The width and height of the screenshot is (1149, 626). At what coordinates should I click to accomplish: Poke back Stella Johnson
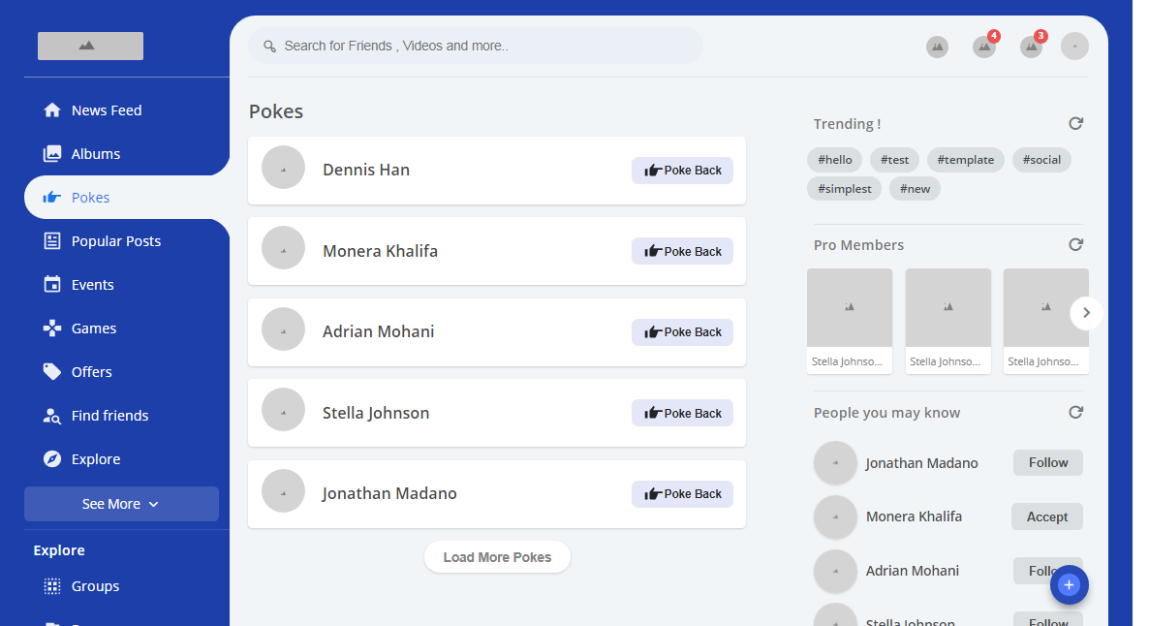(682, 413)
